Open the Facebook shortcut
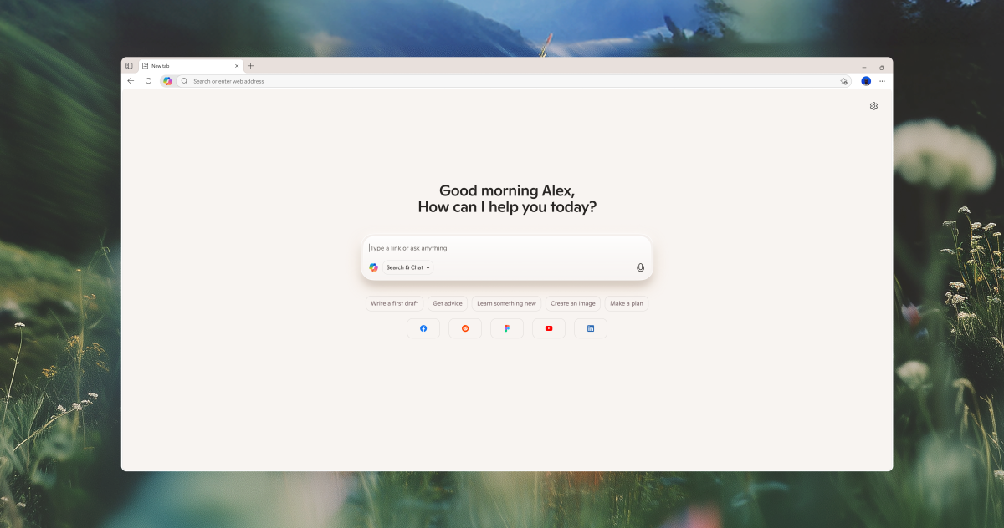 click(423, 328)
